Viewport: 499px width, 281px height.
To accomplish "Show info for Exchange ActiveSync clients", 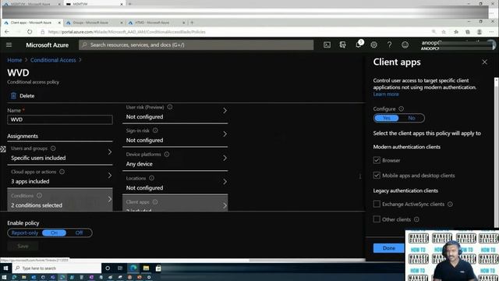I will click(450, 204).
